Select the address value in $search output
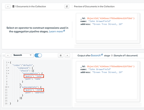Screen dimensions: 144x110 (x=107, y=72)
